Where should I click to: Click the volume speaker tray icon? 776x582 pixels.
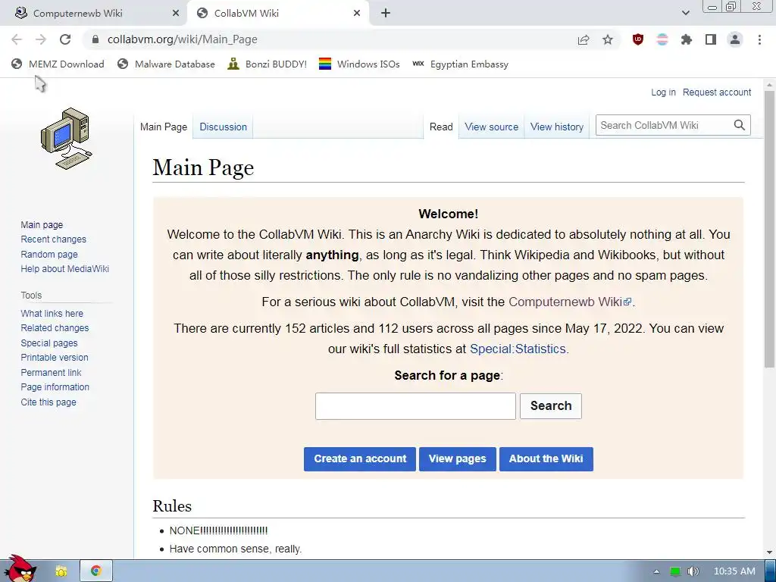pyautogui.click(x=693, y=571)
